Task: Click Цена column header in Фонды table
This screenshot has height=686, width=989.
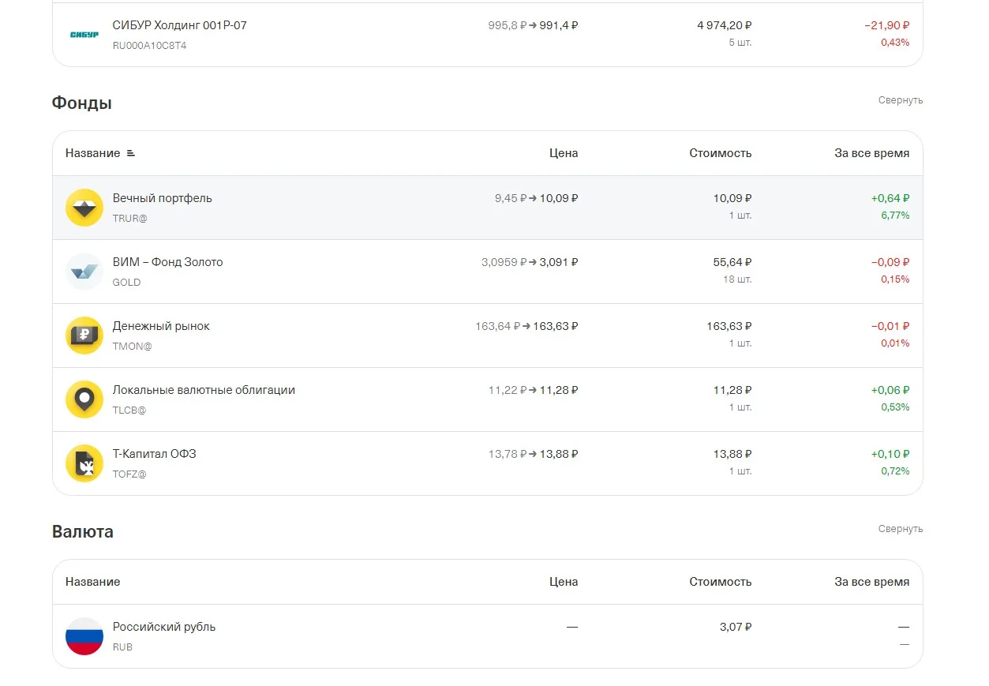Action: pyautogui.click(x=564, y=153)
